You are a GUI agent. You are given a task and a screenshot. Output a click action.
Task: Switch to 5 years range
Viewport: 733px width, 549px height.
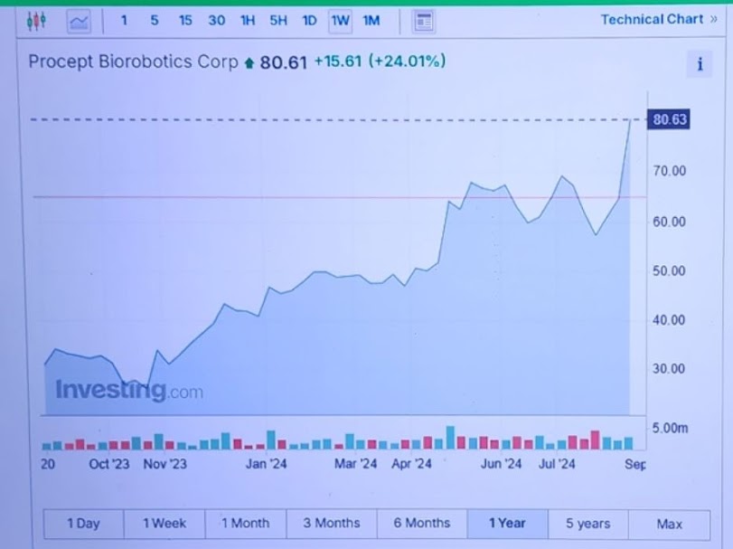click(x=588, y=524)
